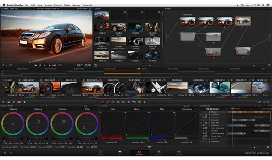
Task: Click the viewer eyedropper tool icon
Action: [3, 65]
